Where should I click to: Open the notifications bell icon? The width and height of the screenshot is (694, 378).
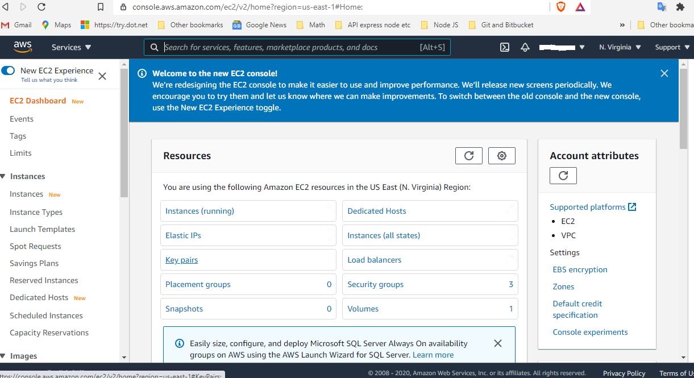[x=525, y=47]
